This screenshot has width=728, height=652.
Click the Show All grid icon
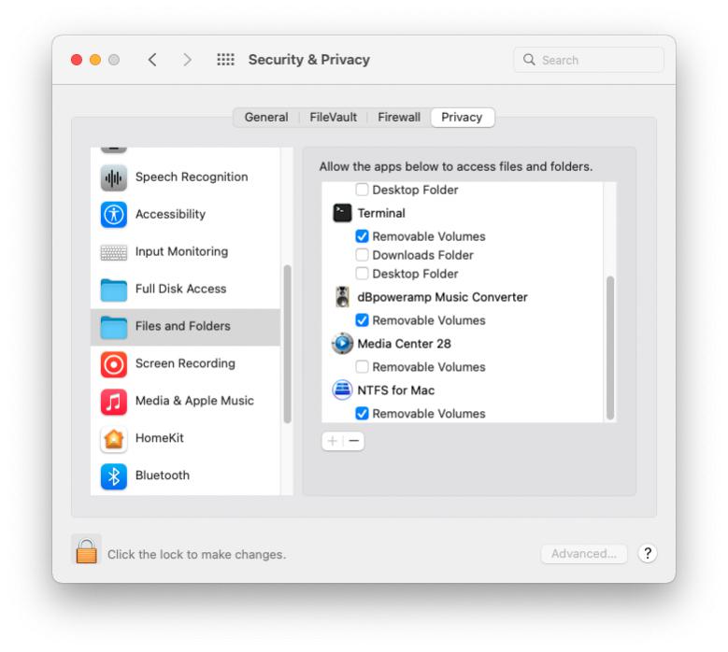click(225, 60)
